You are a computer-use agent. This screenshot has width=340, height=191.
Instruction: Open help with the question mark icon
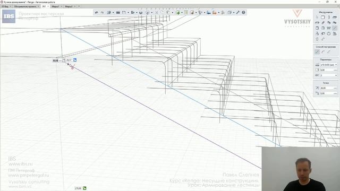click(x=243, y=13)
